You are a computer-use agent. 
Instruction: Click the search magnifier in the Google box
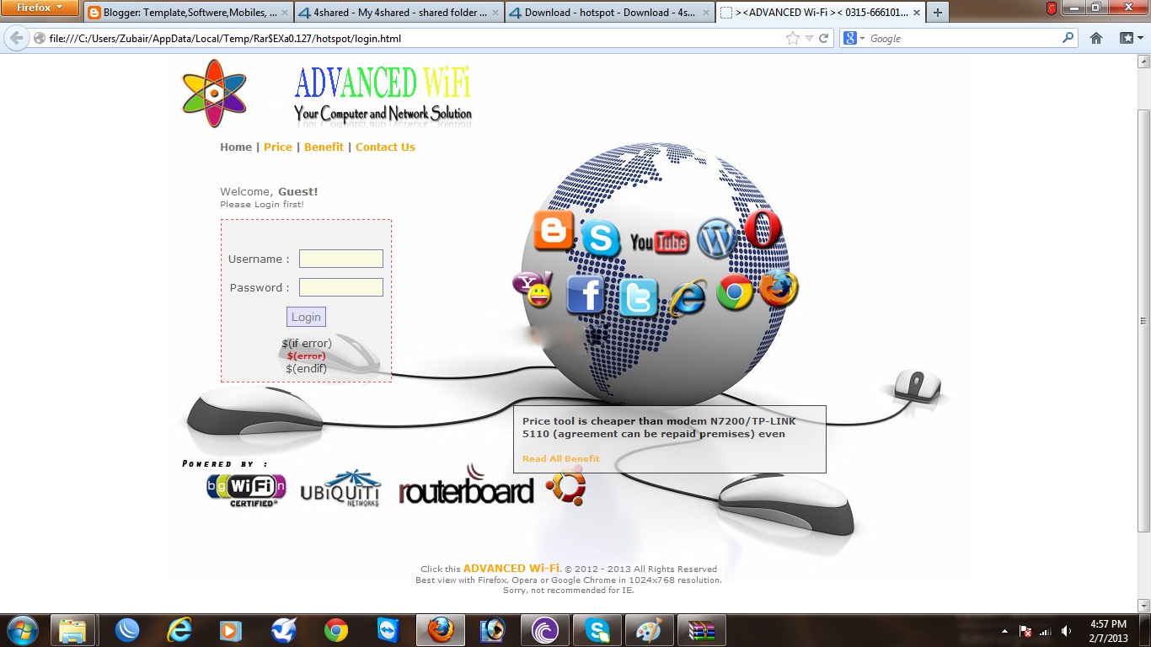(x=1068, y=38)
